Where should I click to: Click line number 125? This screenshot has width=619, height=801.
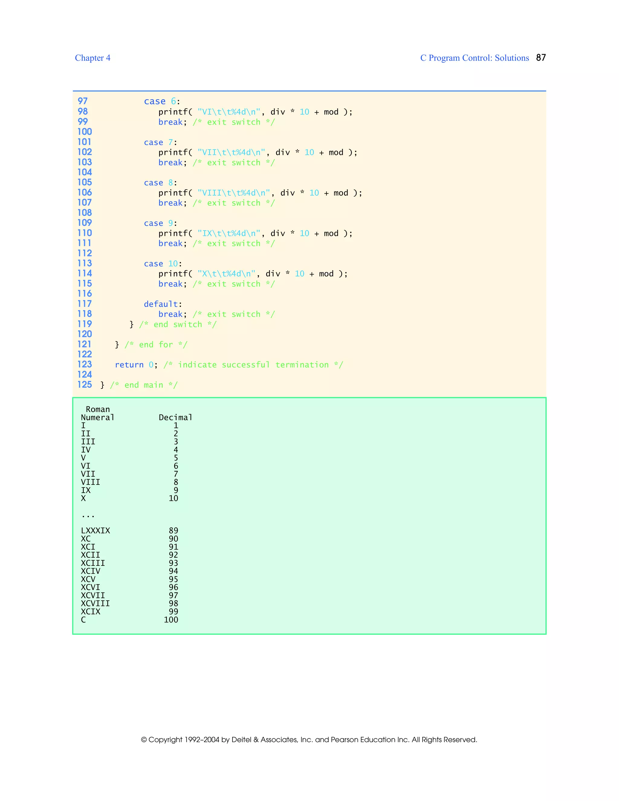click(84, 385)
